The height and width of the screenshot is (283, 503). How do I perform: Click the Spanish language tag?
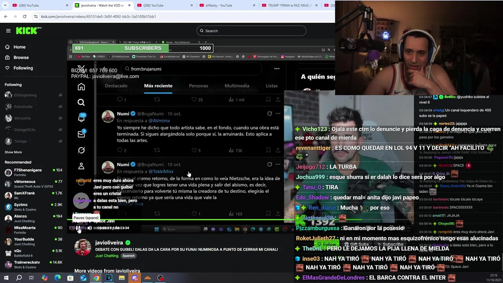click(129, 255)
